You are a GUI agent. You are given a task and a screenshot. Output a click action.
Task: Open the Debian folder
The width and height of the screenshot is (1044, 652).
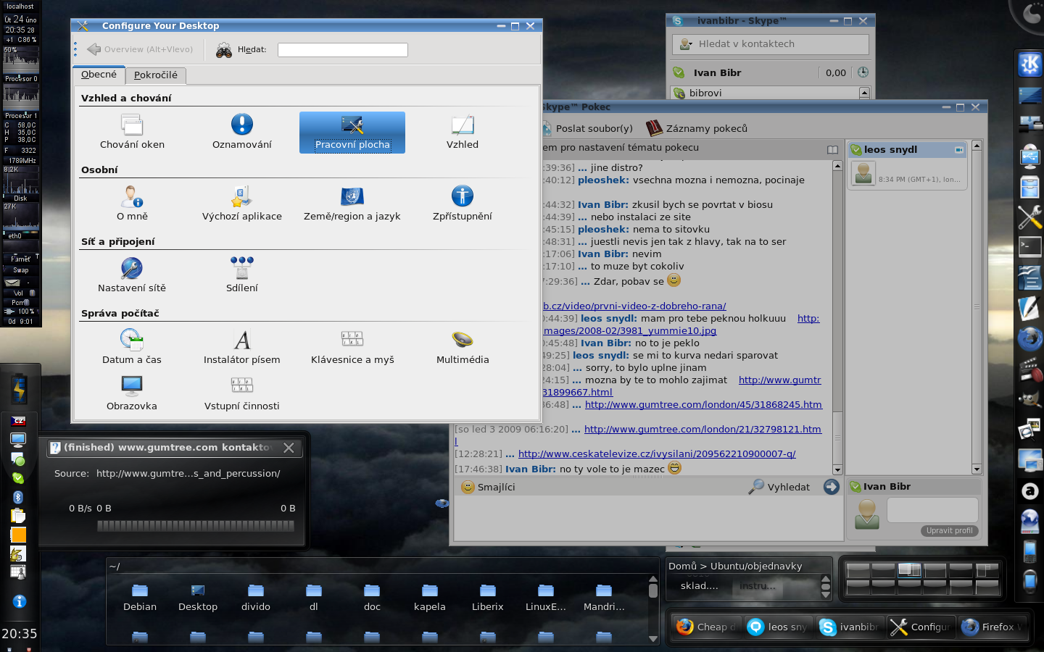[140, 598]
